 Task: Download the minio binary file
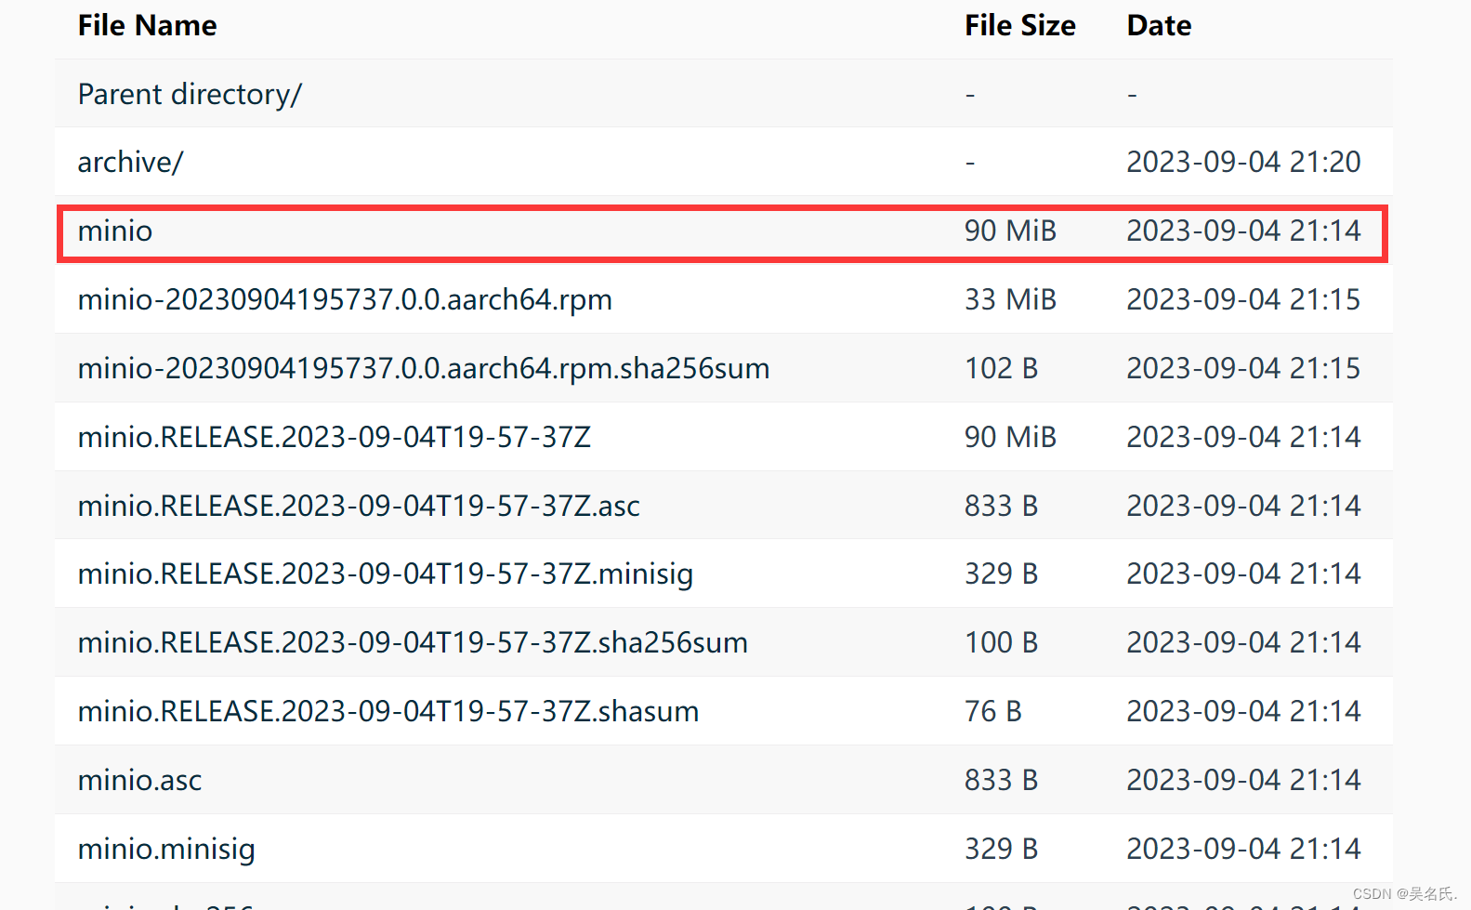point(115,231)
